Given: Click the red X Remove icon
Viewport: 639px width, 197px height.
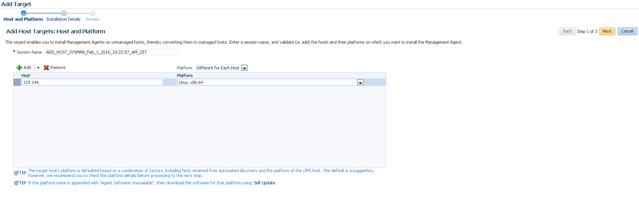Looking at the screenshot, I should point(46,67).
